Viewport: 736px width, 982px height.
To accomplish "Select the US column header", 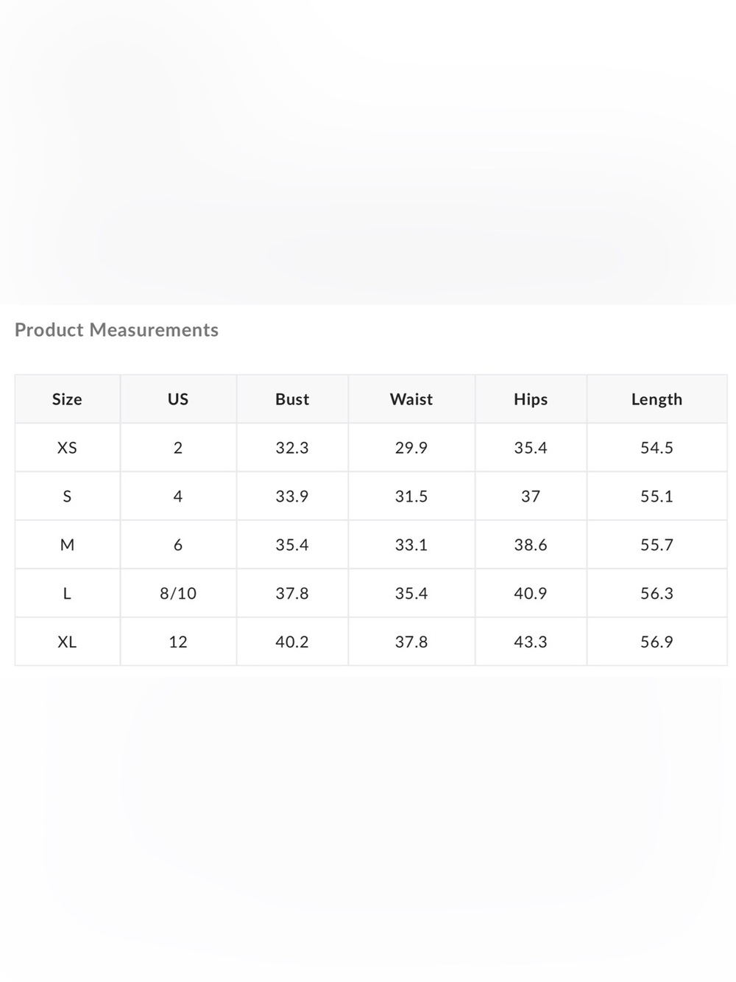I will tap(178, 399).
